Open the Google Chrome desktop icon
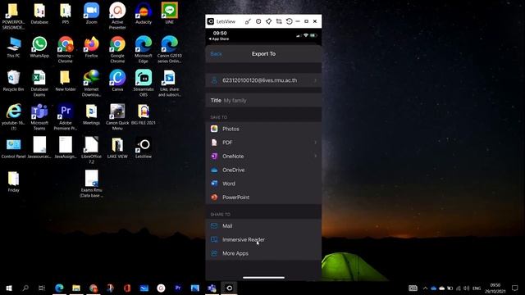 (x=117, y=49)
